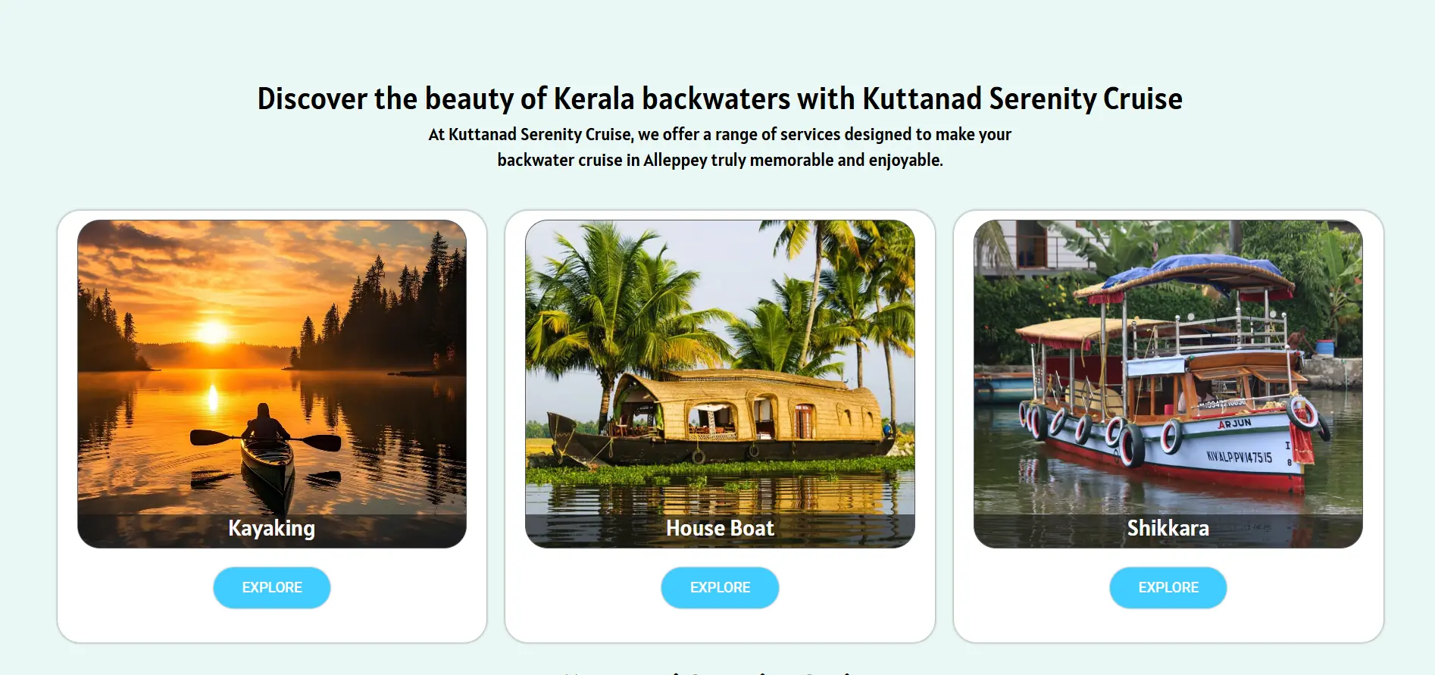Click the subtitle about Alleppey cruise services
The image size is (1435, 675).
click(719, 147)
